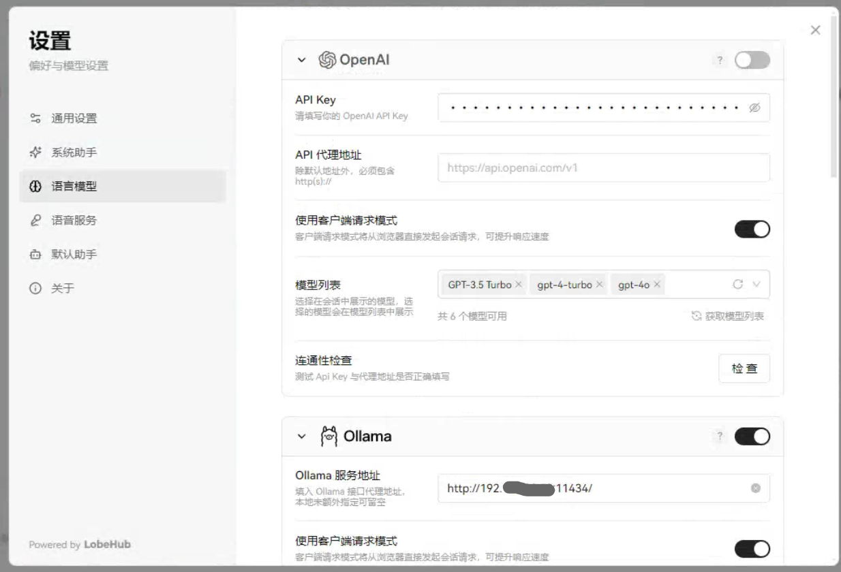This screenshot has width=841, height=572.
Task: Click the LobeHub link at bottom
Action: [107, 544]
